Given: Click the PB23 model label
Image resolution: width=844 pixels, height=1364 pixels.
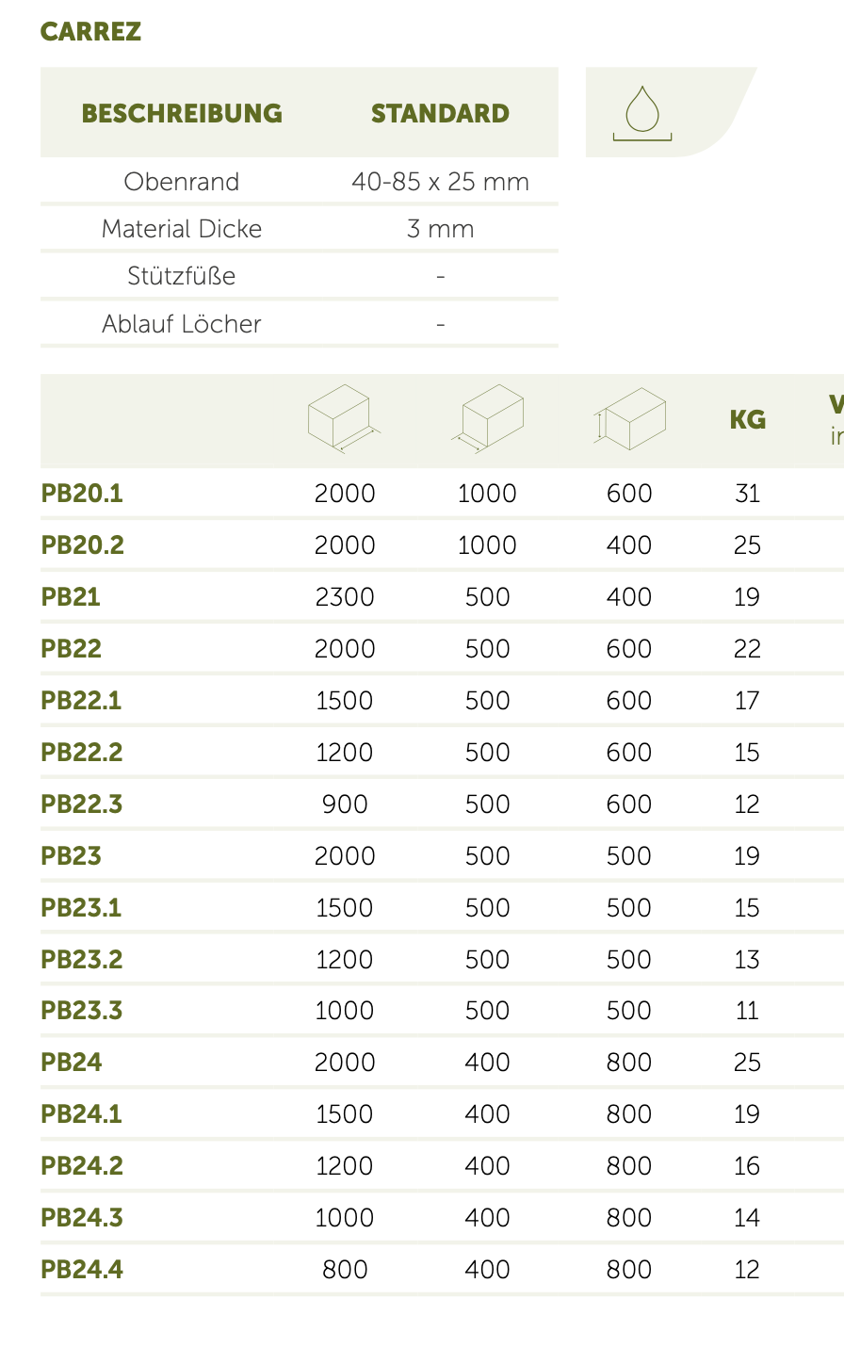Looking at the screenshot, I should (x=71, y=856).
